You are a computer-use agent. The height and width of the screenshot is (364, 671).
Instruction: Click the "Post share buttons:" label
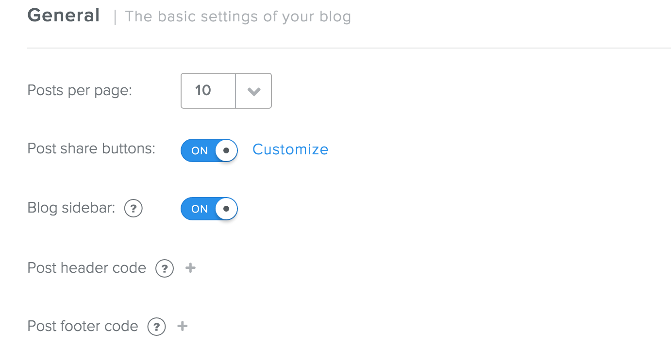91,149
